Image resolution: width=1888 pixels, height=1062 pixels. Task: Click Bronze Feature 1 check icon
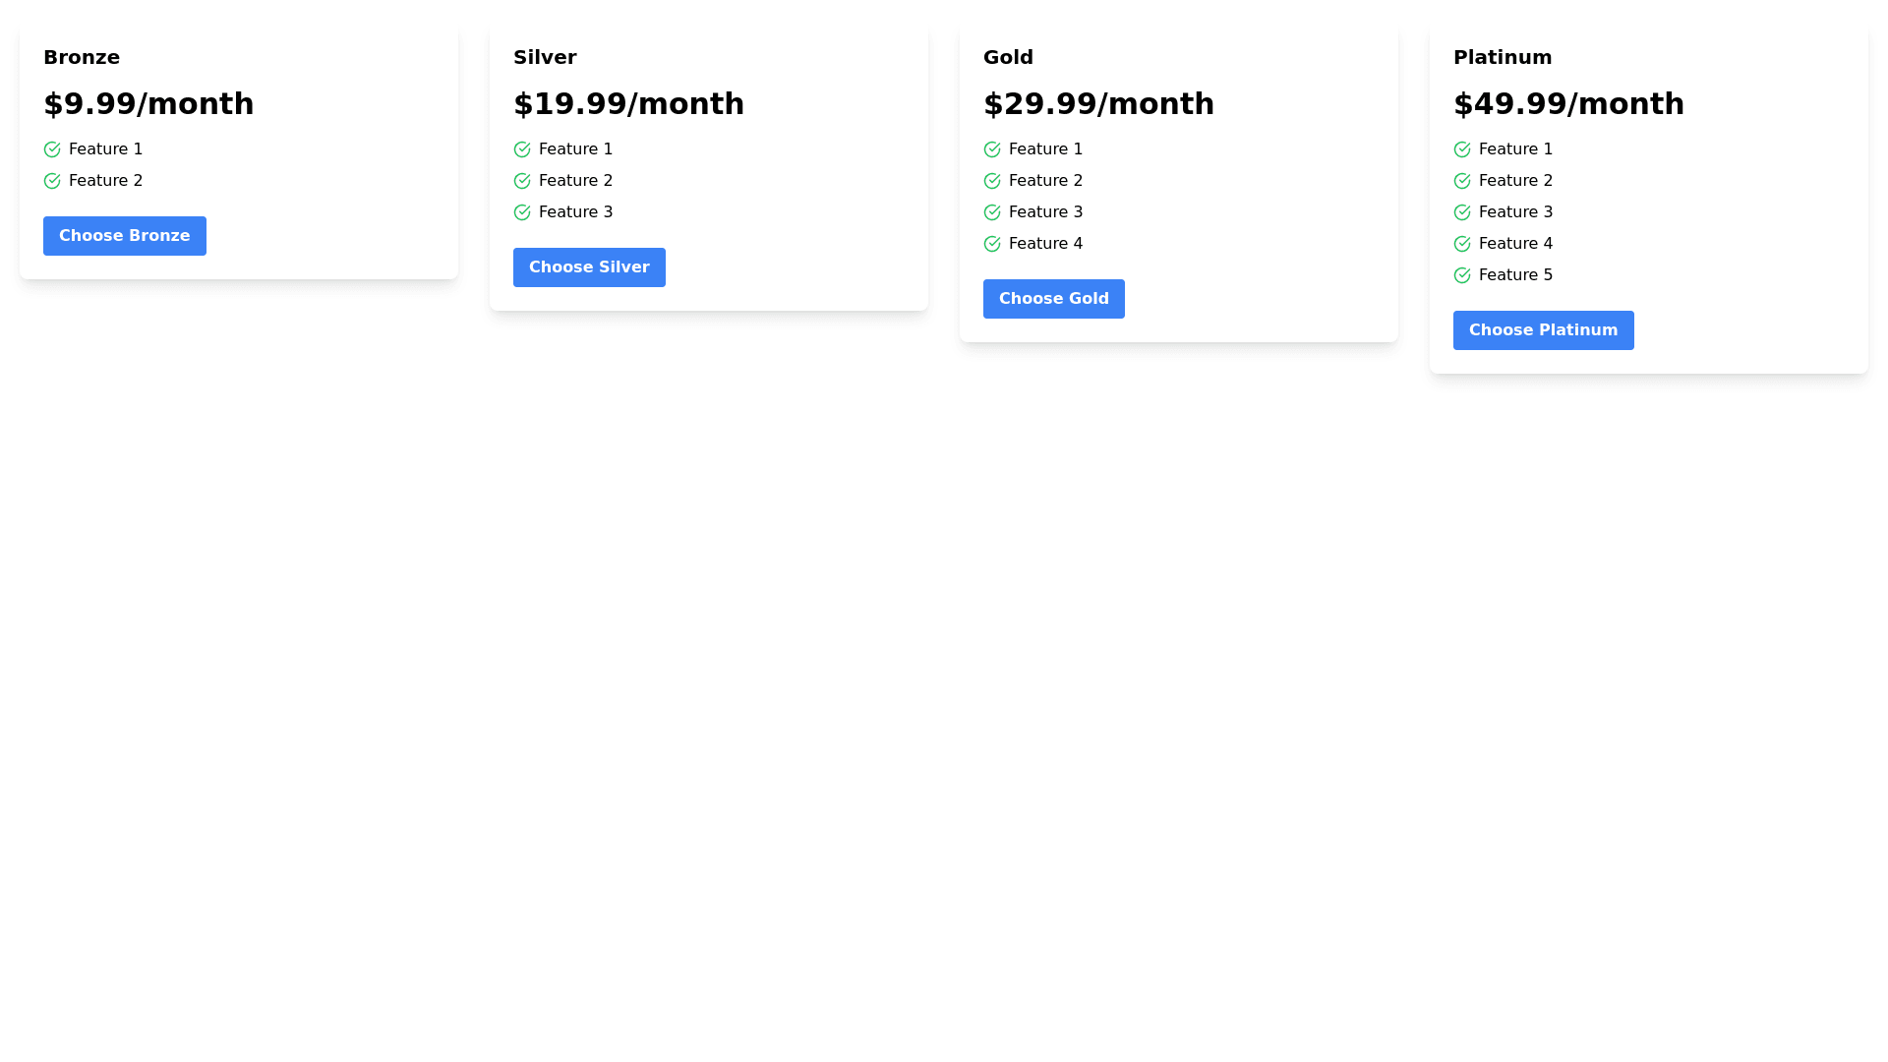[x=52, y=149]
